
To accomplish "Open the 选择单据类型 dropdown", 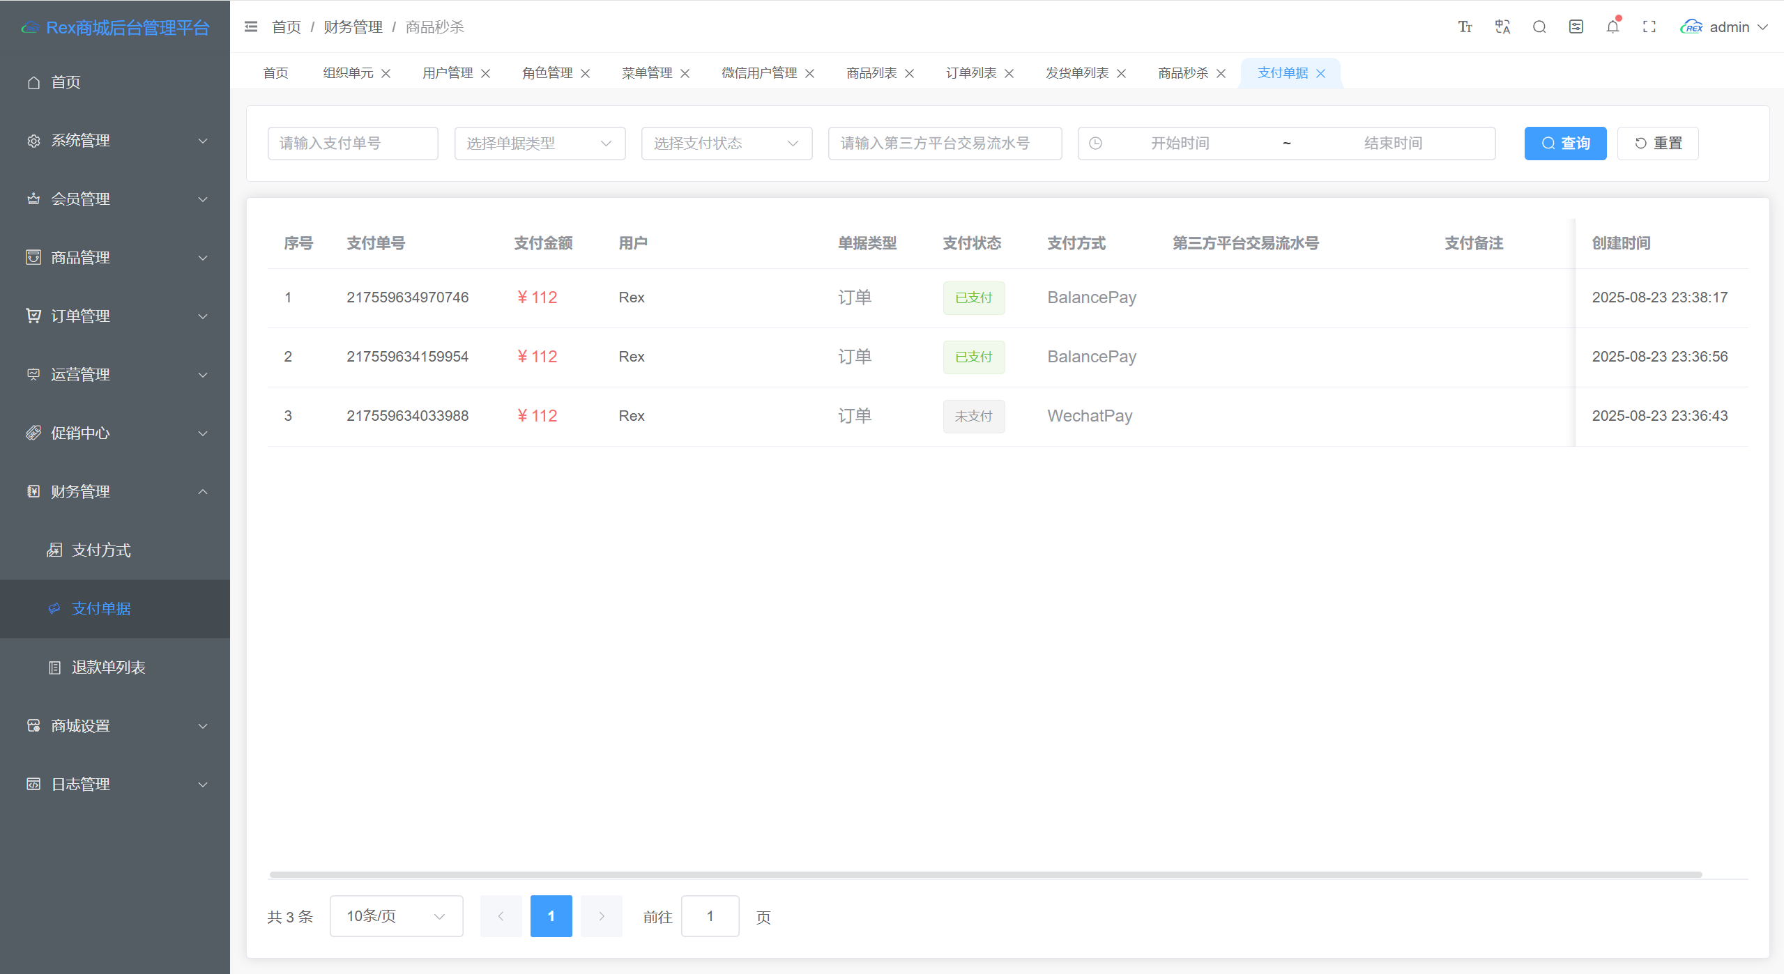I will click(540, 144).
